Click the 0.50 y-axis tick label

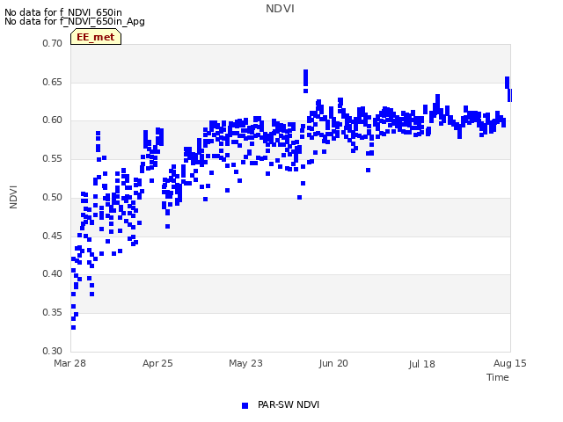tap(53, 197)
